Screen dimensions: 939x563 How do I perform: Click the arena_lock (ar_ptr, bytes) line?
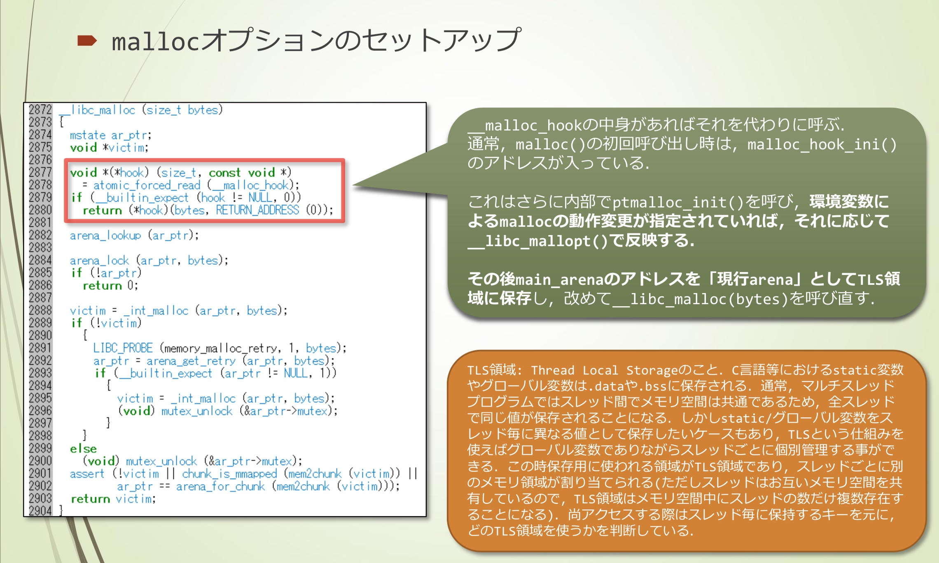tap(148, 261)
